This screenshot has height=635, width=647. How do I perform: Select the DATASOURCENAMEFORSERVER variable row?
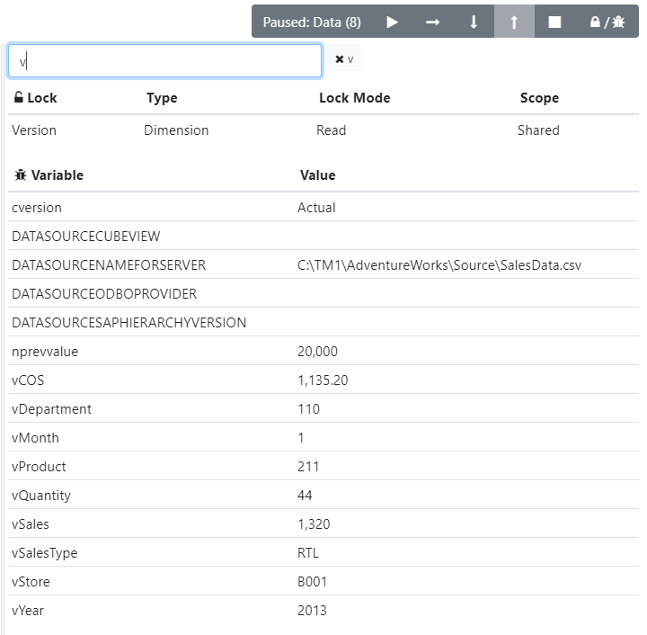109,265
